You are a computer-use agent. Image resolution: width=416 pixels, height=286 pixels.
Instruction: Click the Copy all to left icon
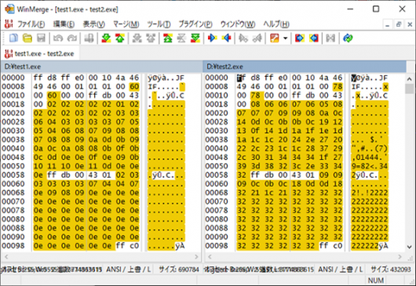314,38
